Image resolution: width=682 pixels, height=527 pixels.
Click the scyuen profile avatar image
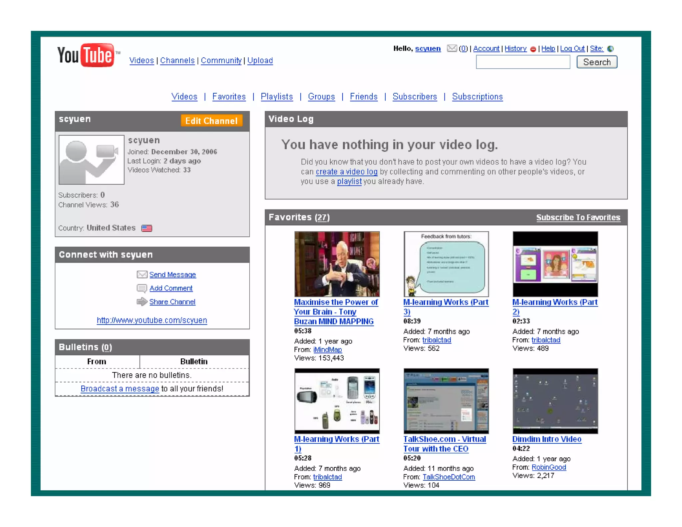(x=91, y=160)
